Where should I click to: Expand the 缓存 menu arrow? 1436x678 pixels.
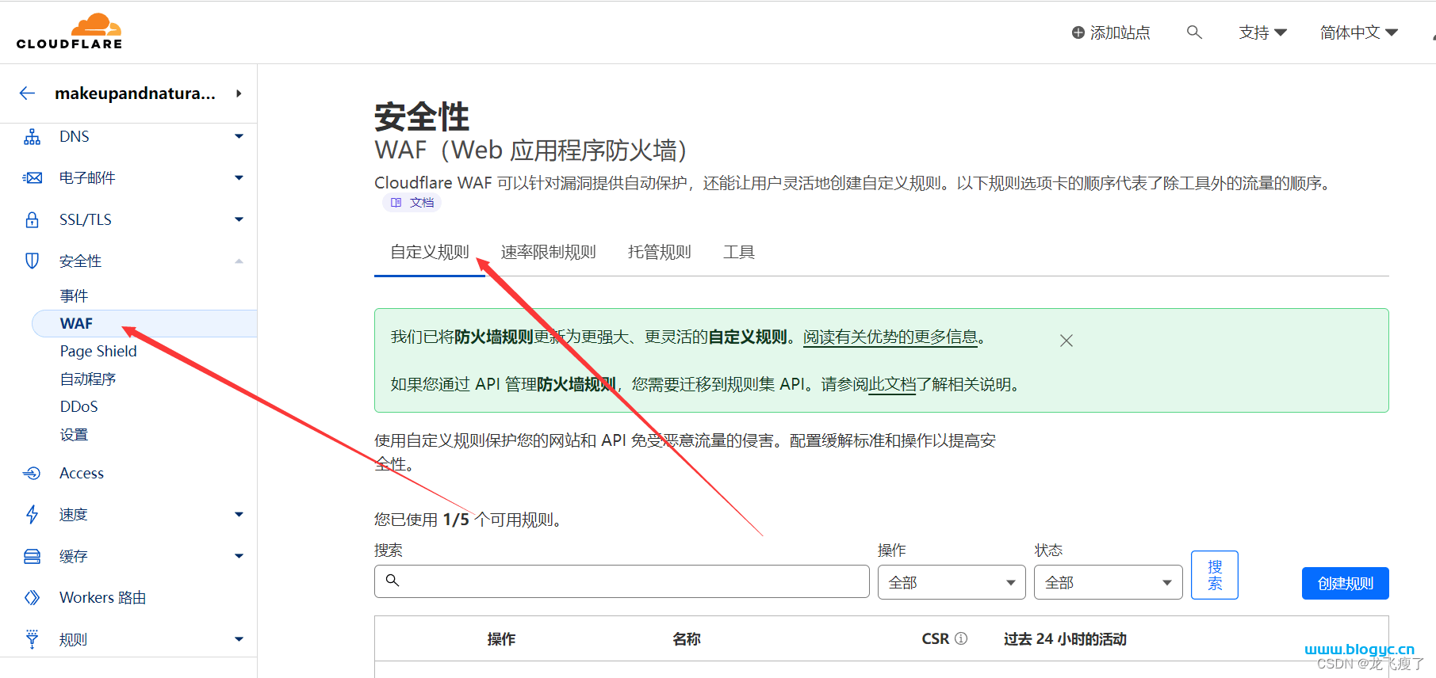pos(239,556)
